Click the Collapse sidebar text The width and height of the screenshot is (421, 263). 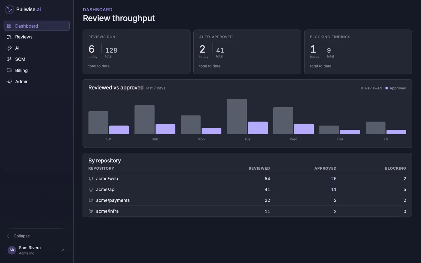point(22,236)
